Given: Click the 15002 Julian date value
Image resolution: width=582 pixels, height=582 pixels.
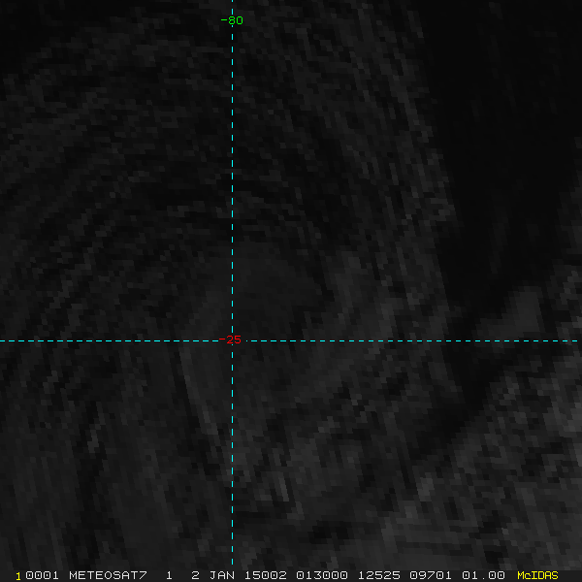Looking at the screenshot, I should pyautogui.click(x=265, y=575).
